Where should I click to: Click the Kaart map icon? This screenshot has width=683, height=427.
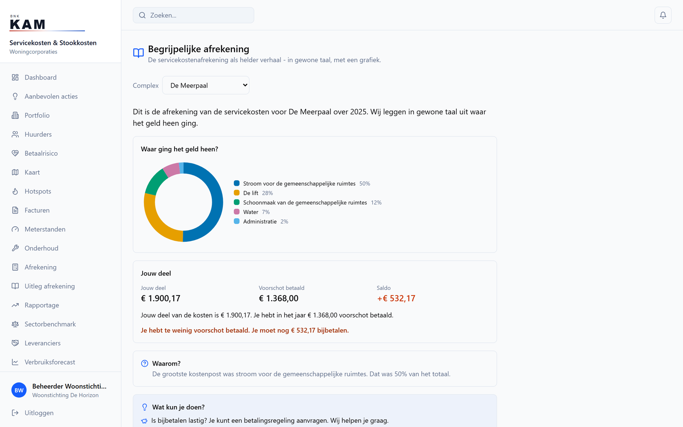(x=15, y=173)
